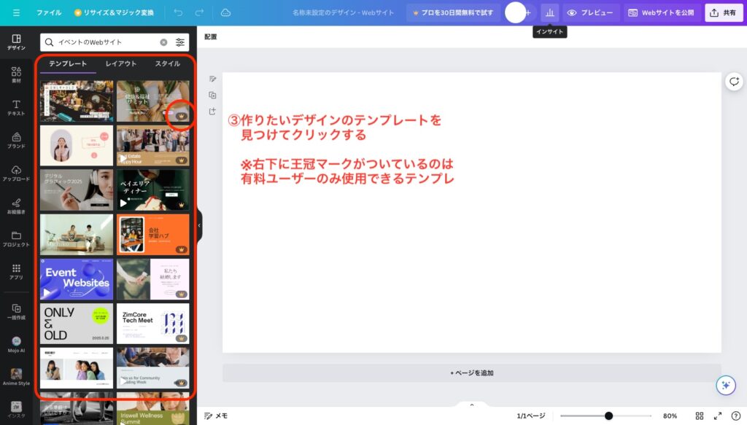Click Webサイトを公開 button
Image resolution: width=747 pixels, height=425 pixels.
[661, 13]
